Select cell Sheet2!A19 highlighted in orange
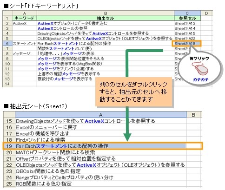 [x=186, y=44]
